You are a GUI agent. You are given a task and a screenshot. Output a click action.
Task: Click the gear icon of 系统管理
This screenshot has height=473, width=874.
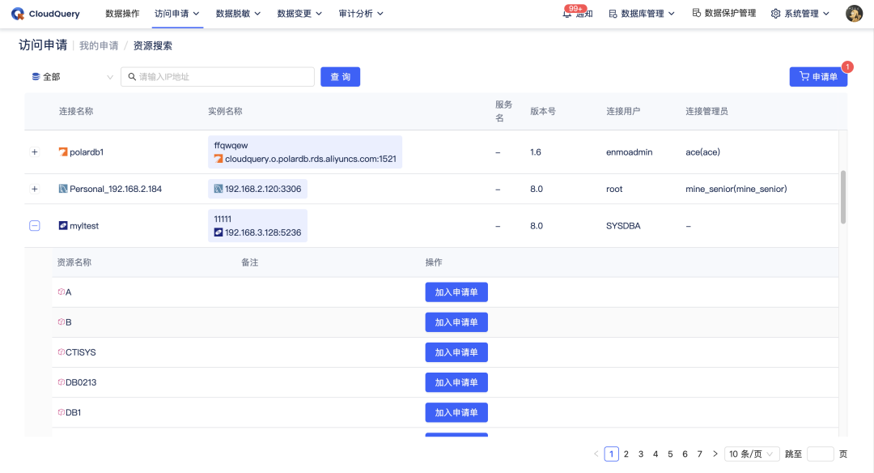(x=775, y=14)
